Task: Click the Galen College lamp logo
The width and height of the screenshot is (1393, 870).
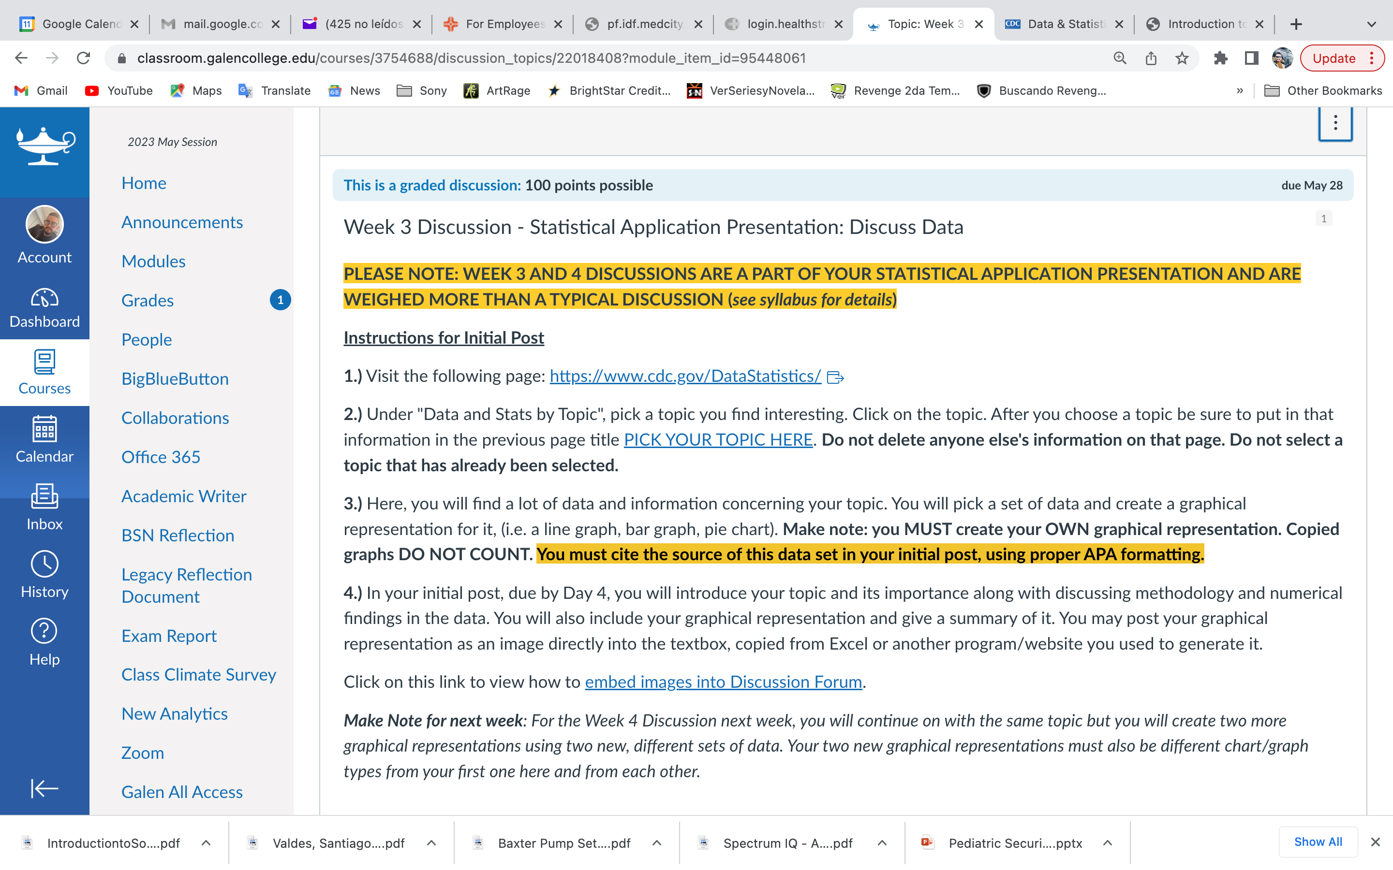Action: pyautogui.click(x=45, y=146)
